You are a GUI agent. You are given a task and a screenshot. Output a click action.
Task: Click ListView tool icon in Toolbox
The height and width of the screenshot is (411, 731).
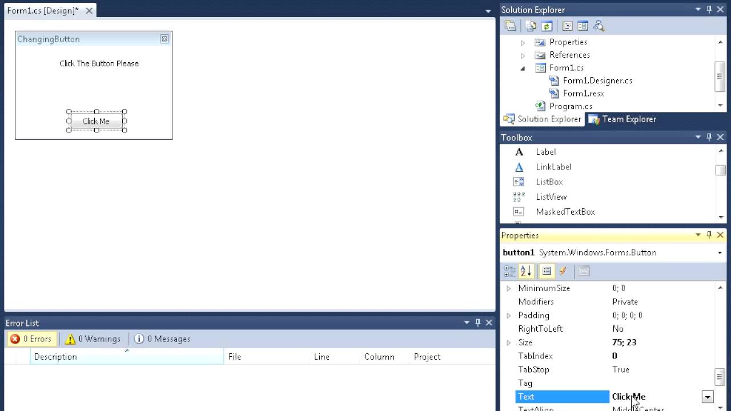(519, 196)
